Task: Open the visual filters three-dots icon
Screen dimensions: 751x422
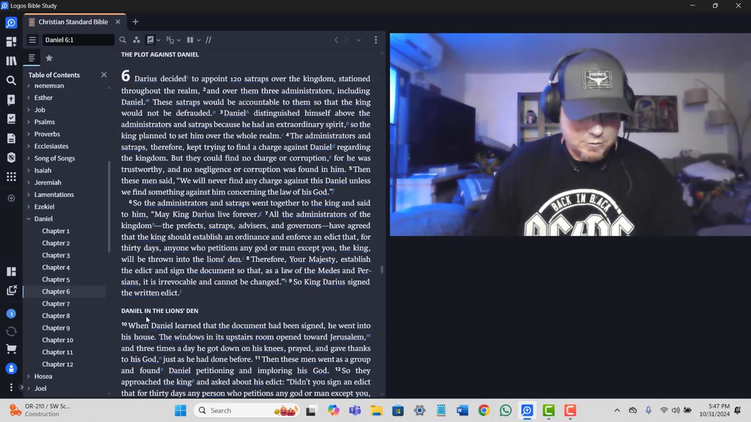Action: click(x=136, y=40)
